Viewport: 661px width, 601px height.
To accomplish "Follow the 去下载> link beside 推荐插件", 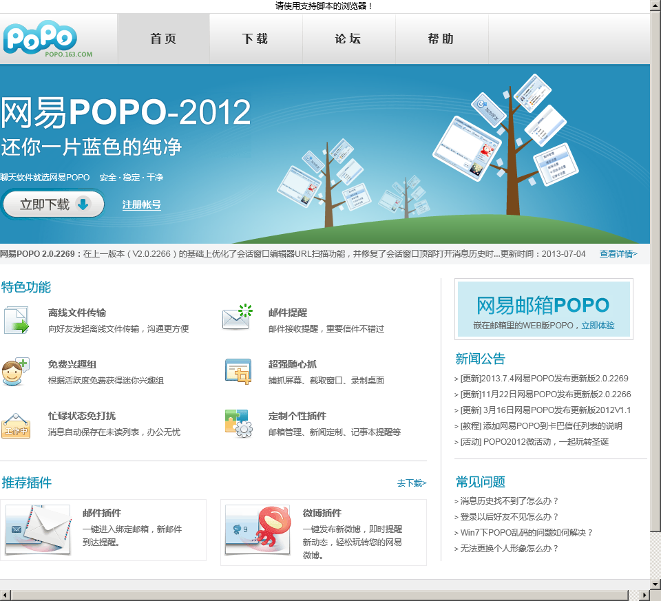I will click(412, 483).
